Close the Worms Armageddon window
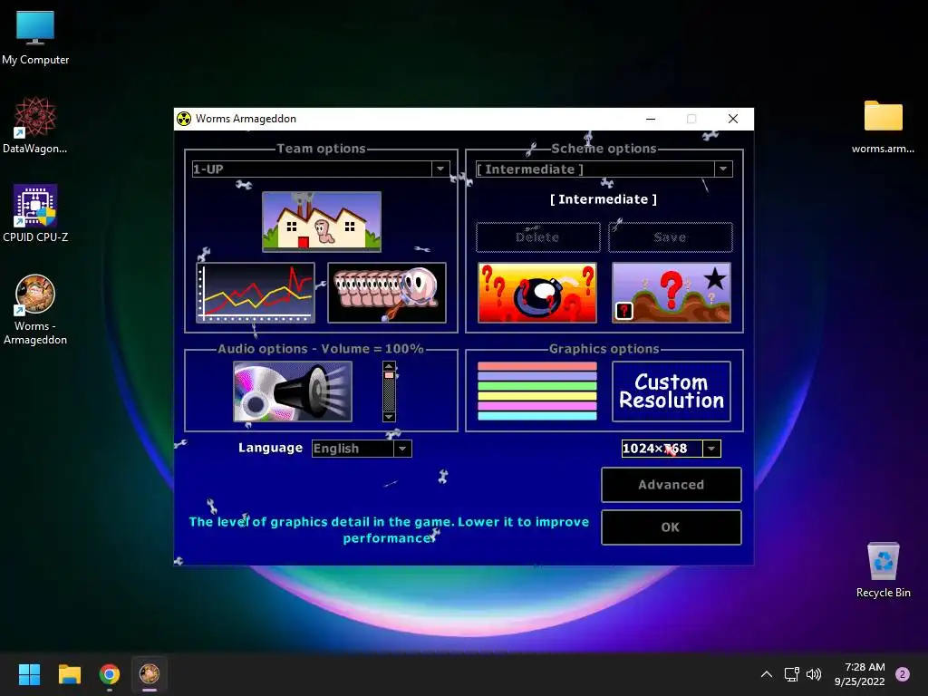Viewport: 928px width, 696px height. (732, 119)
